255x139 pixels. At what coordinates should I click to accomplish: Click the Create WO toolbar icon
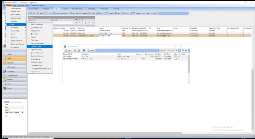point(84,13)
